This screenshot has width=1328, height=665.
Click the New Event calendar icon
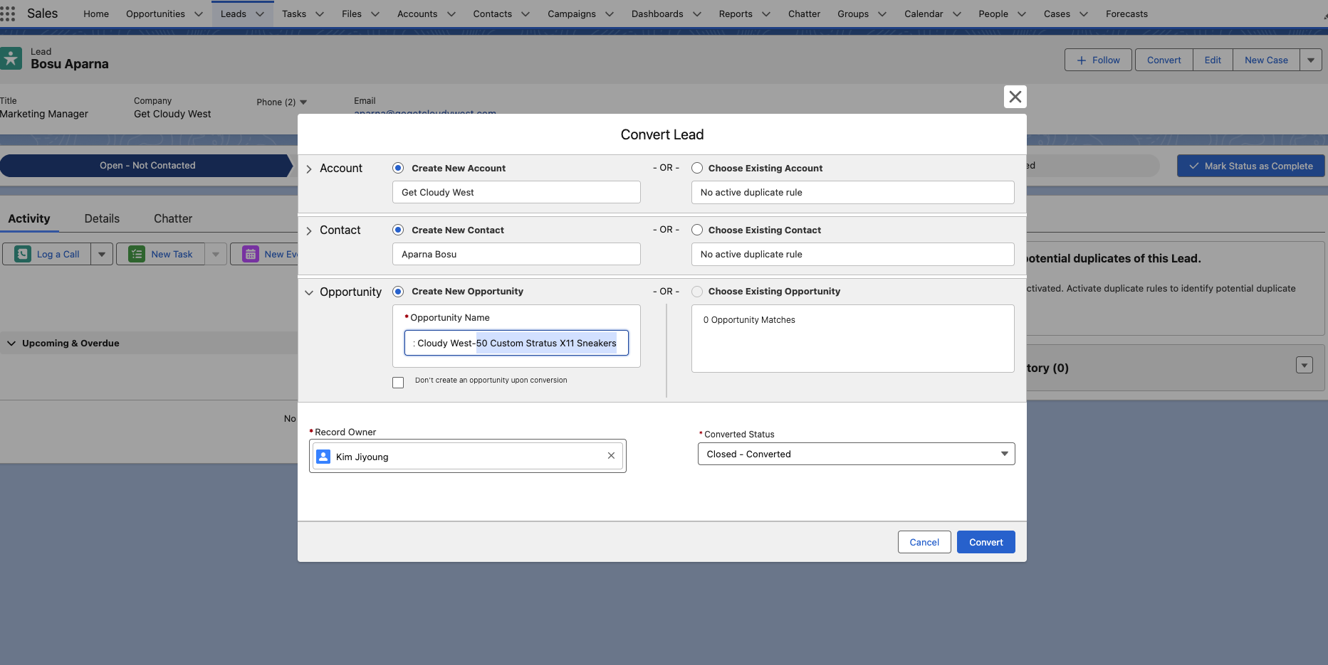coord(251,254)
